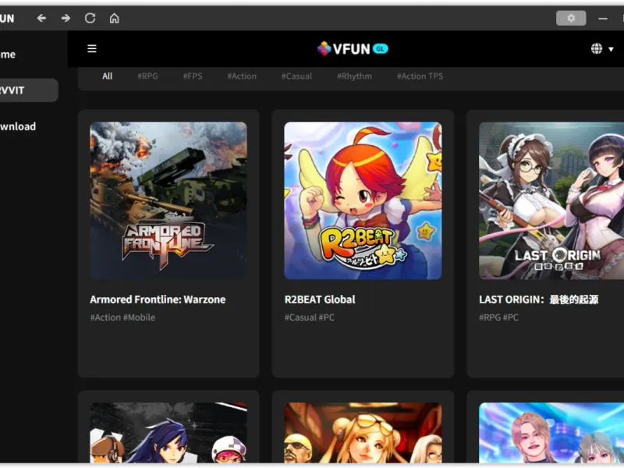Open Download in the sidebar
This screenshot has height=468, width=624.
click(18, 126)
